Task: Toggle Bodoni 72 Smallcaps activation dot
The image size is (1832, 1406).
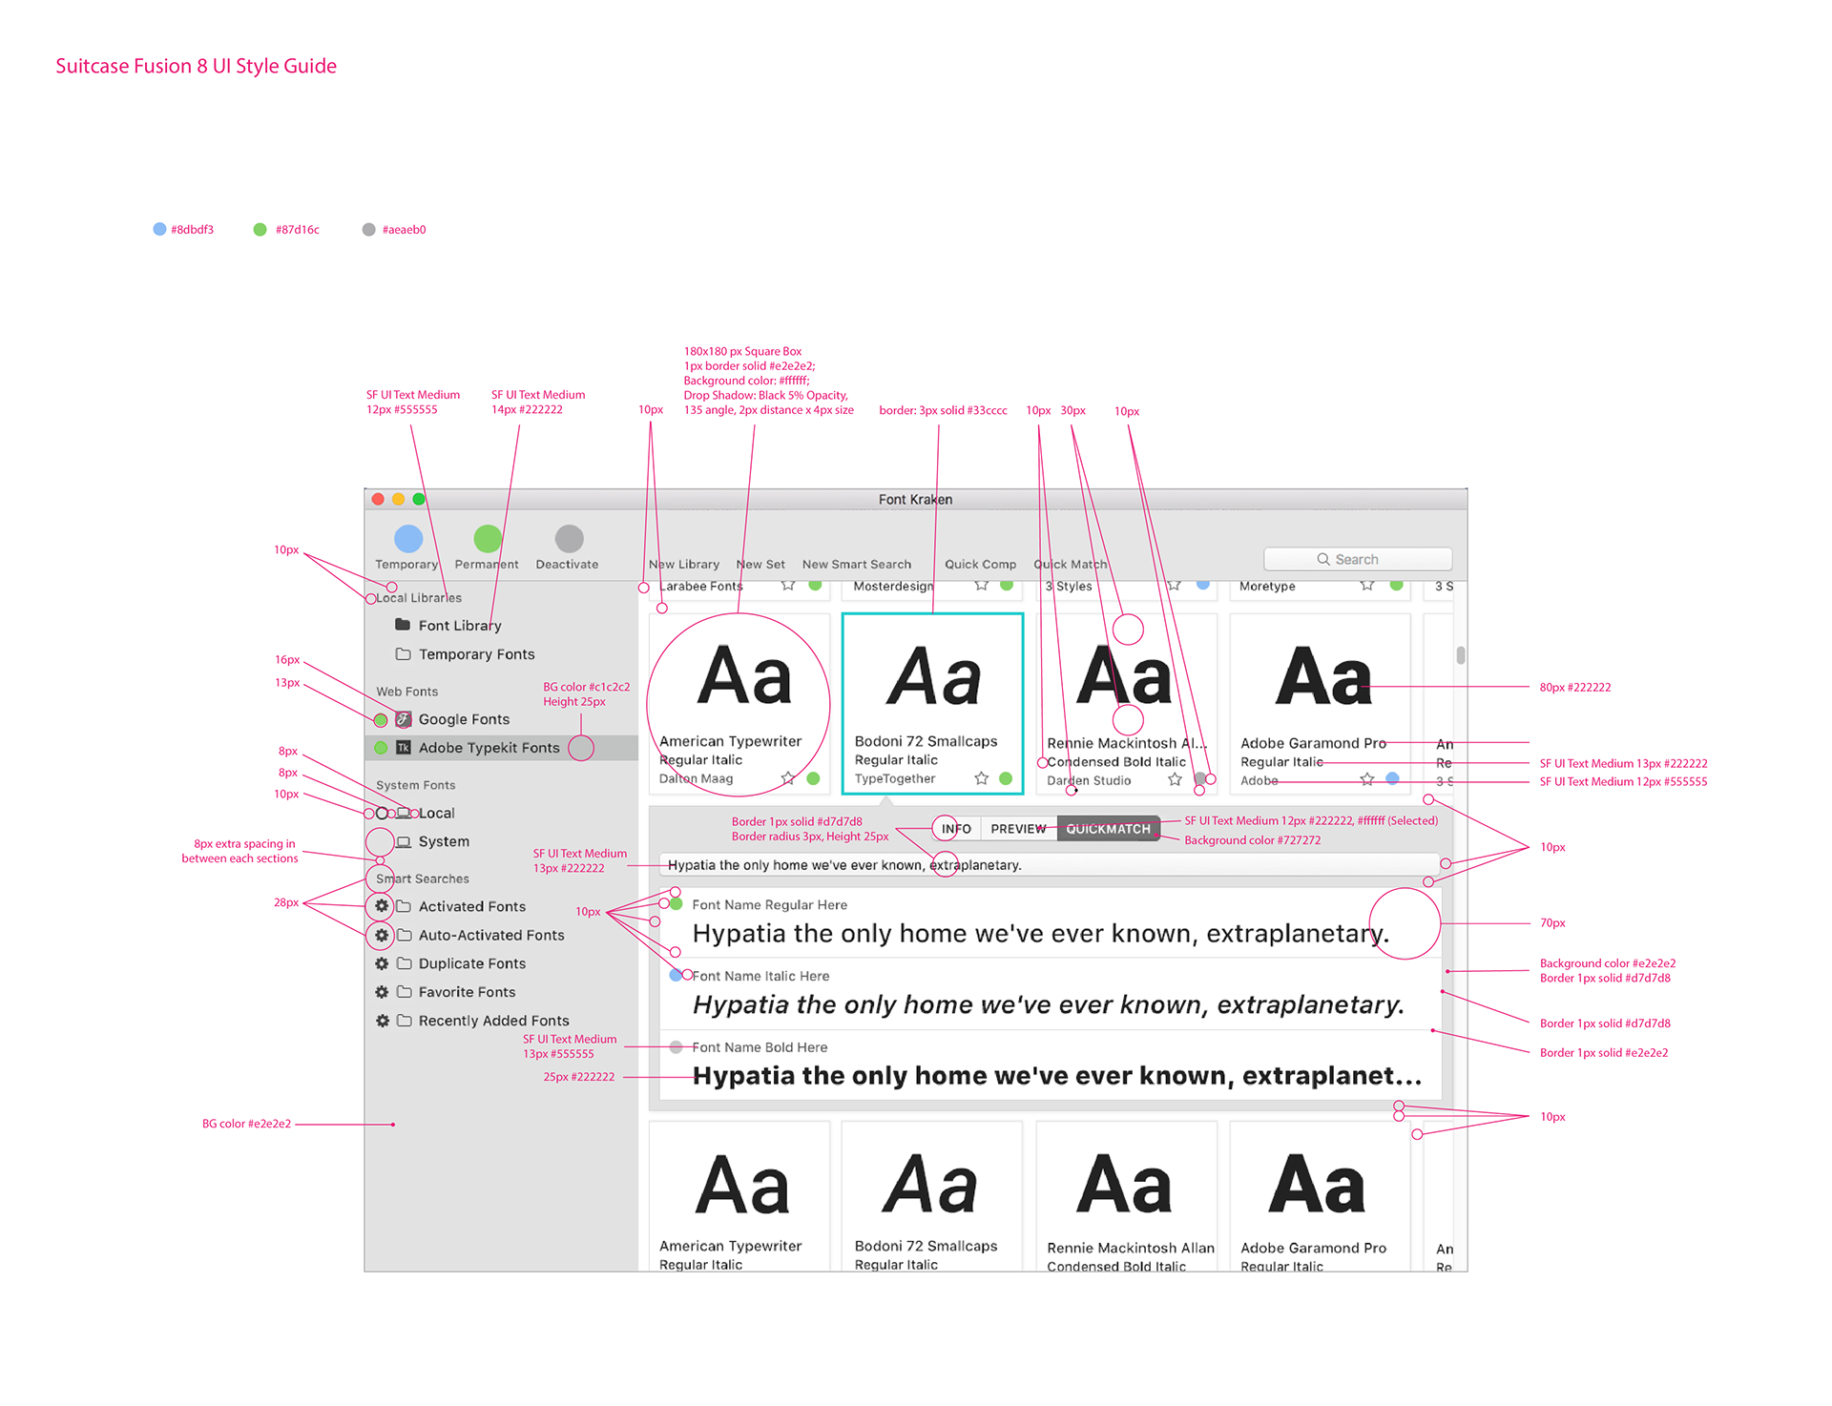Action: (x=1006, y=778)
